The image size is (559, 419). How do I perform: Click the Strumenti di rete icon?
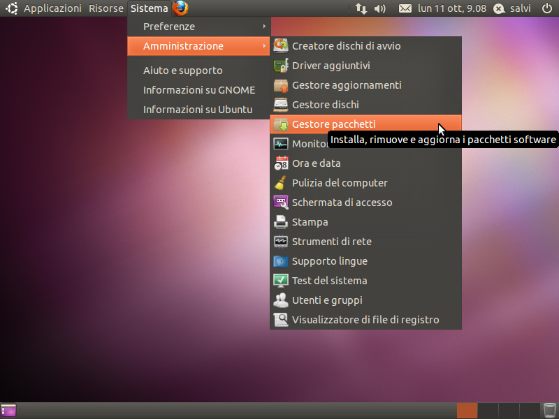point(281,242)
